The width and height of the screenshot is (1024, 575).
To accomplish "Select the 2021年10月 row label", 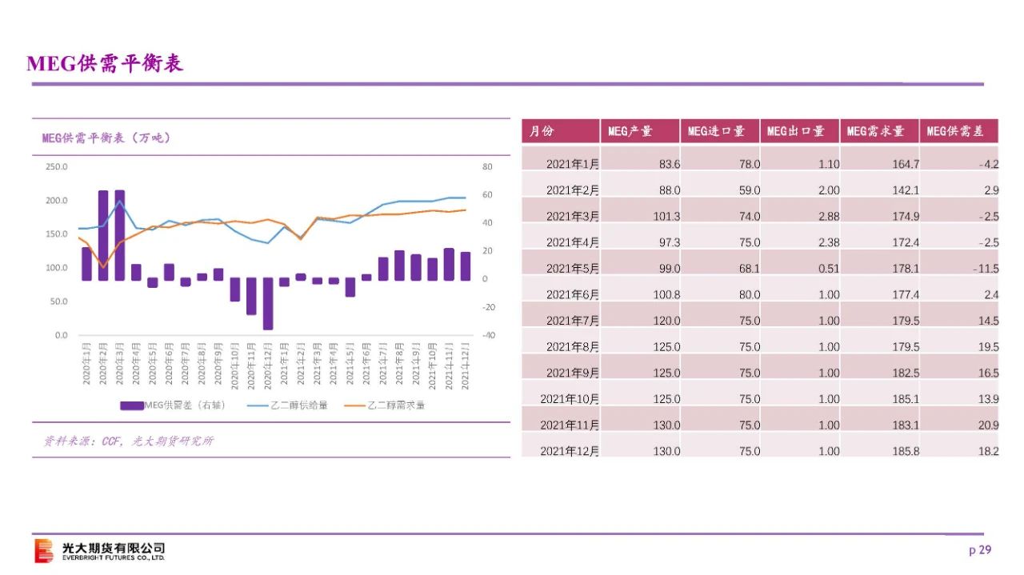I will point(570,399).
